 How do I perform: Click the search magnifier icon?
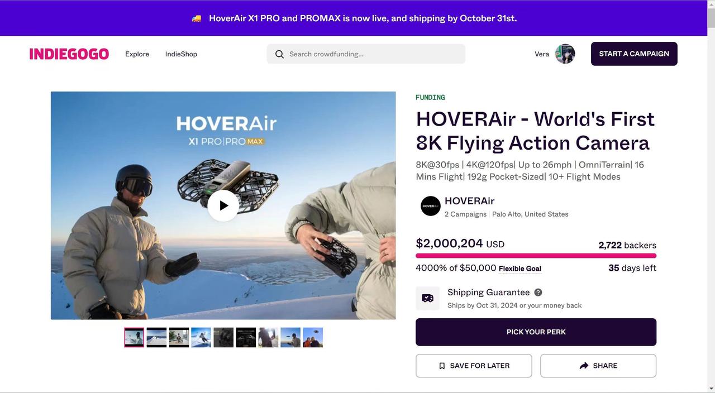tap(279, 54)
